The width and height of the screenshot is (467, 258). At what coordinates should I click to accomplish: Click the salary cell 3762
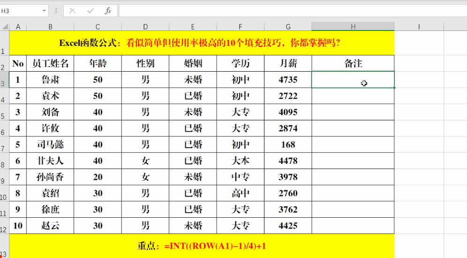tap(288, 209)
